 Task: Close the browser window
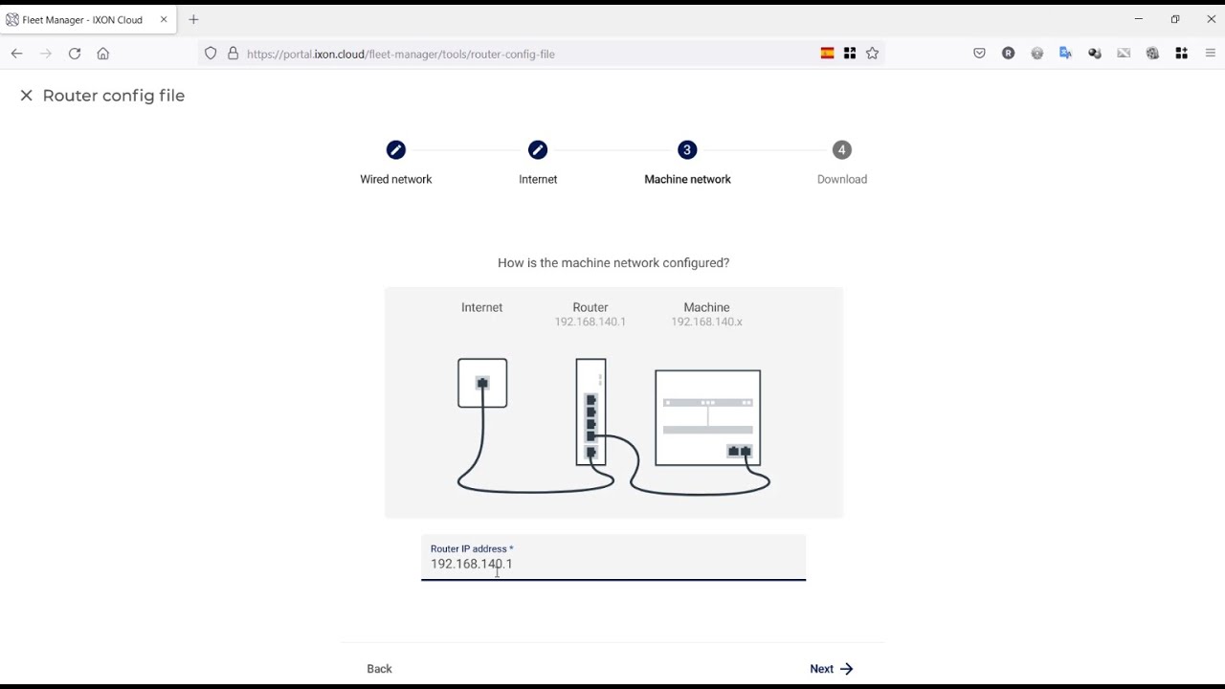click(1211, 19)
